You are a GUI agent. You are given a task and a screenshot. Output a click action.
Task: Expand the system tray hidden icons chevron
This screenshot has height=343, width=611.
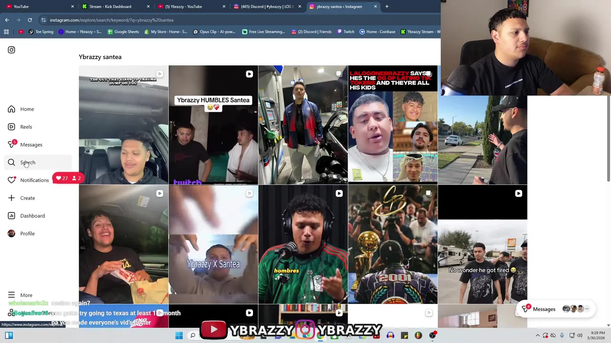(x=537, y=335)
